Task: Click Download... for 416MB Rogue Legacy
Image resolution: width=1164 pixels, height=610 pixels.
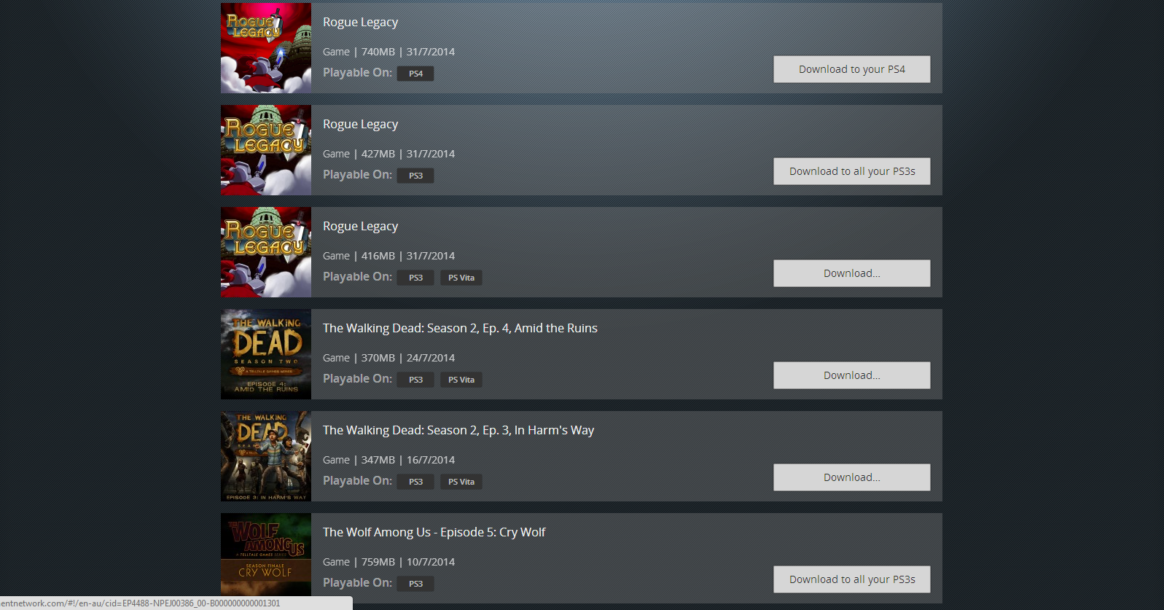Action: pos(851,273)
